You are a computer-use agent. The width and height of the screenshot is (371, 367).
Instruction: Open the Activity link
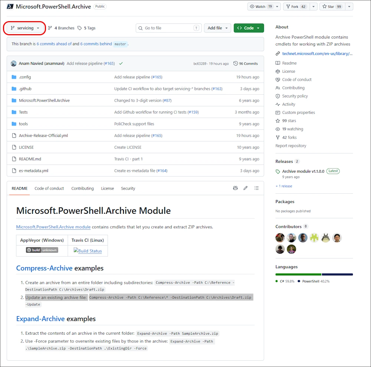285,104
